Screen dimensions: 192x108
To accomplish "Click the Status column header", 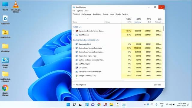I will 113,20.
